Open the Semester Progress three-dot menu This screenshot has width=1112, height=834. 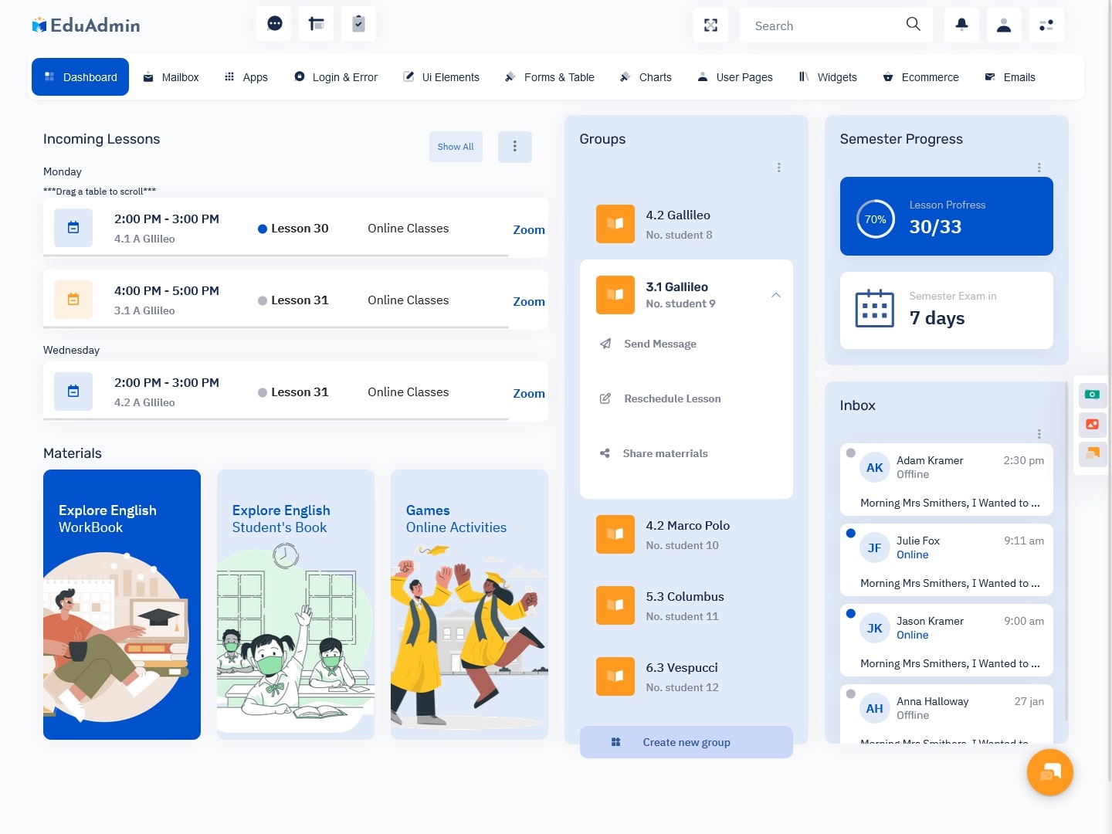1039,168
